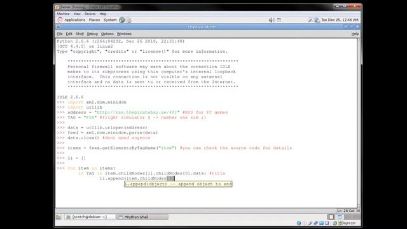Click the Debian swirl logo icon

[x=60, y=20]
